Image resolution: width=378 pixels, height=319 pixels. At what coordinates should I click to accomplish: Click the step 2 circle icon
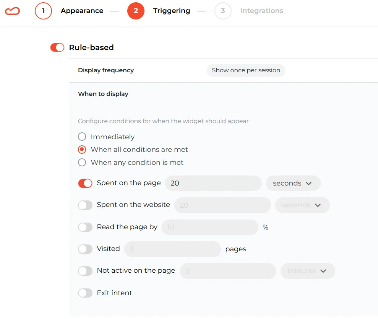point(136,11)
